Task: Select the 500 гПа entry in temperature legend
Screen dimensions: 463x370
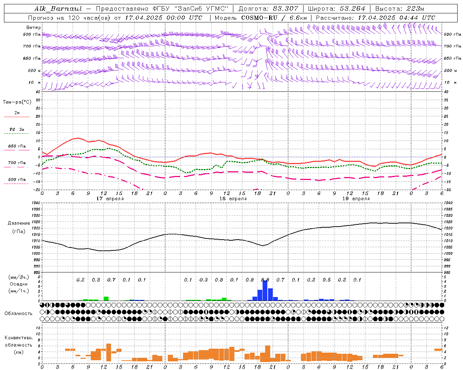Action: (17, 180)
